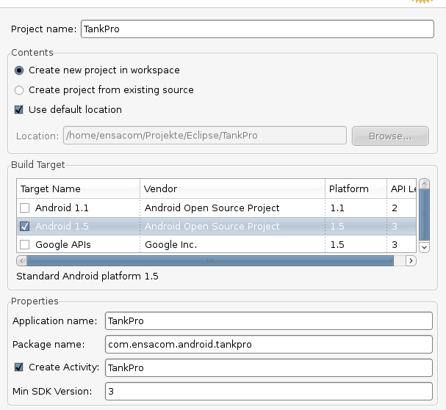The width and height of the screenshot is (446, 410).
Task: Toggle the Create Activity checkbox
Action: click(x=20, y=367)
